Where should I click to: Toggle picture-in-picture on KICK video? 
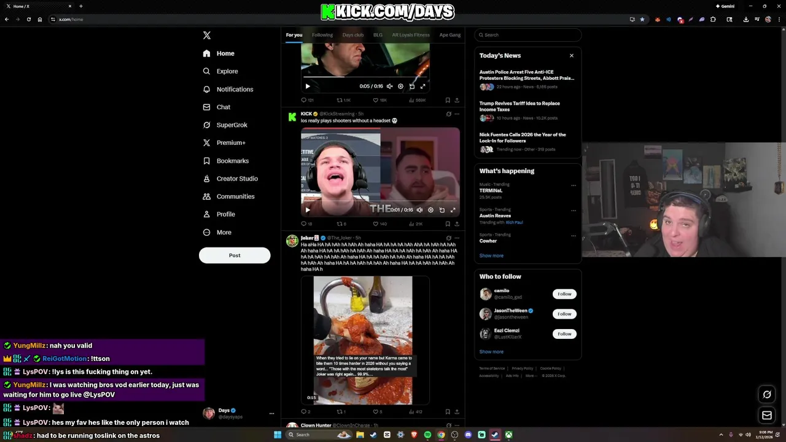click(x=442, y=210)
